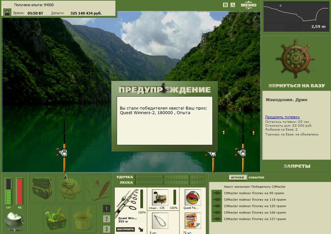Open the fishing tackle bag icon

point(42,188)
